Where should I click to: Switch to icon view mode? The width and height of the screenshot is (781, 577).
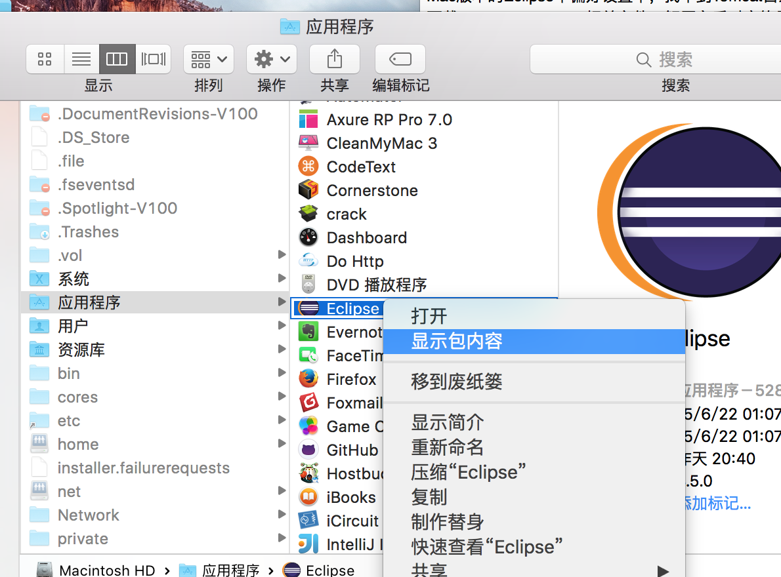[x=45, y=59]
